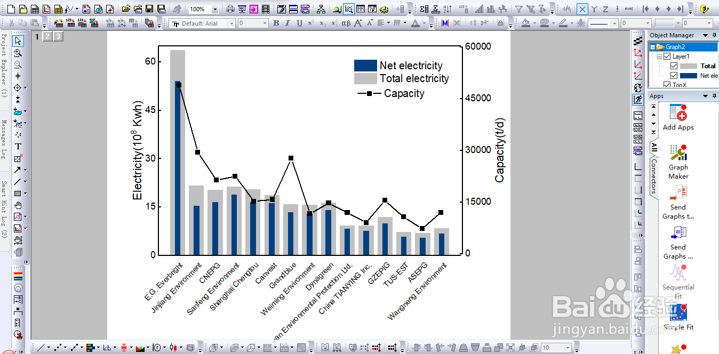Screen dimensions: 719x354
Task: Select graph layer 1 button
Action: point(37,36)
